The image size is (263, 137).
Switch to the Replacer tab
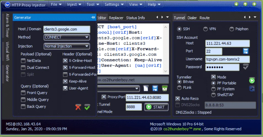(x=116, y=18)
